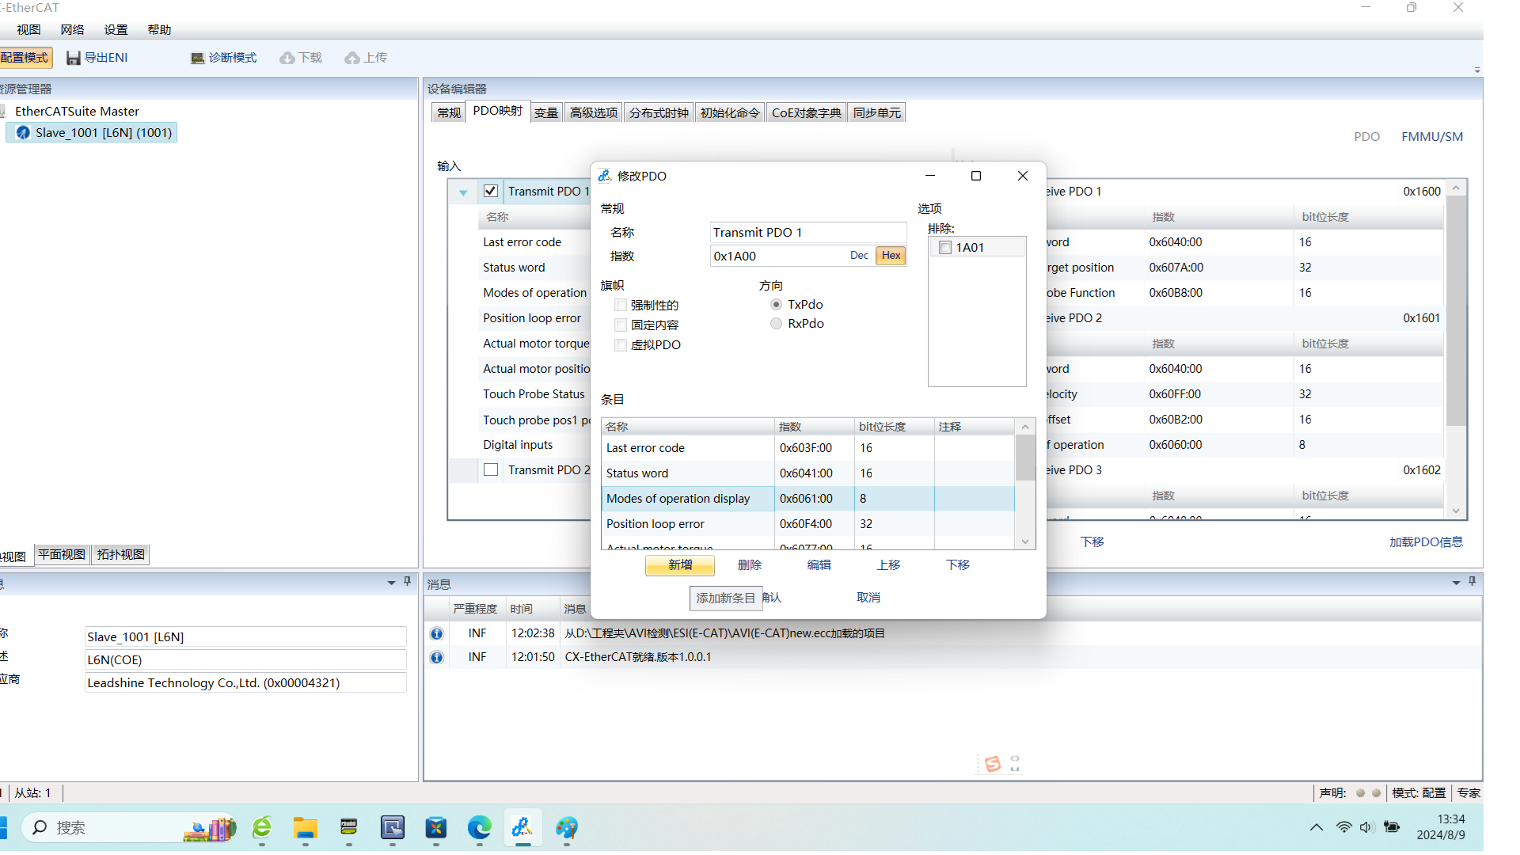The height and width of the screenshot is (855, 1520).
Task: Open the messages panel dropdown arrow
Action: (x=1455, y=583)
